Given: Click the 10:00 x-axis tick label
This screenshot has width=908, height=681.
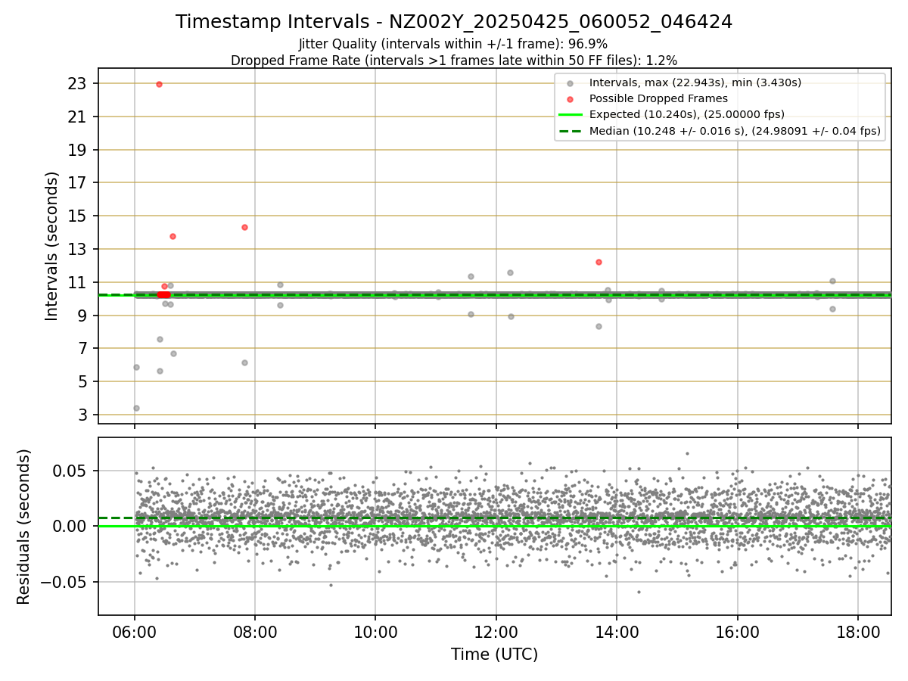Looking at the screenshot, I should point(375,632).
